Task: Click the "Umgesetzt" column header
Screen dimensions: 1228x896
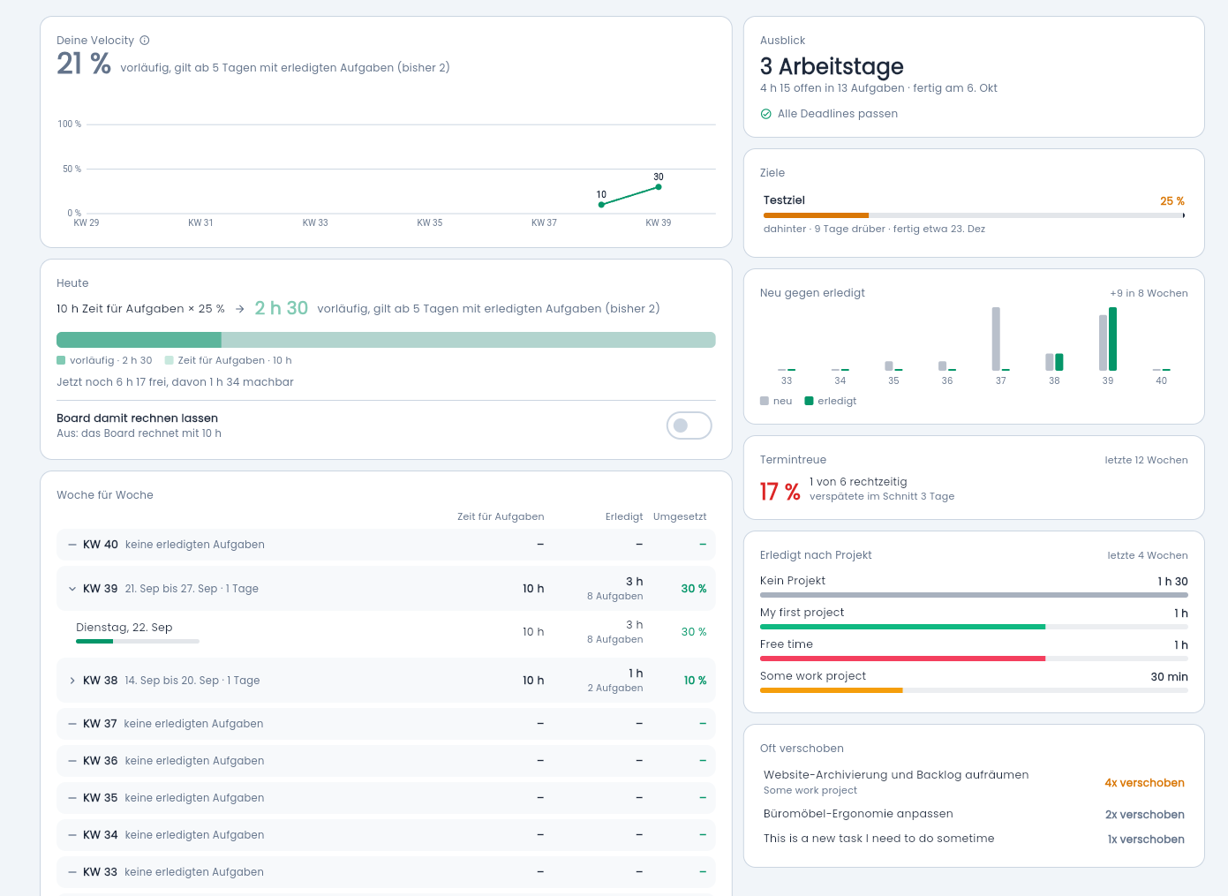Action: click(x=680, y=517)
